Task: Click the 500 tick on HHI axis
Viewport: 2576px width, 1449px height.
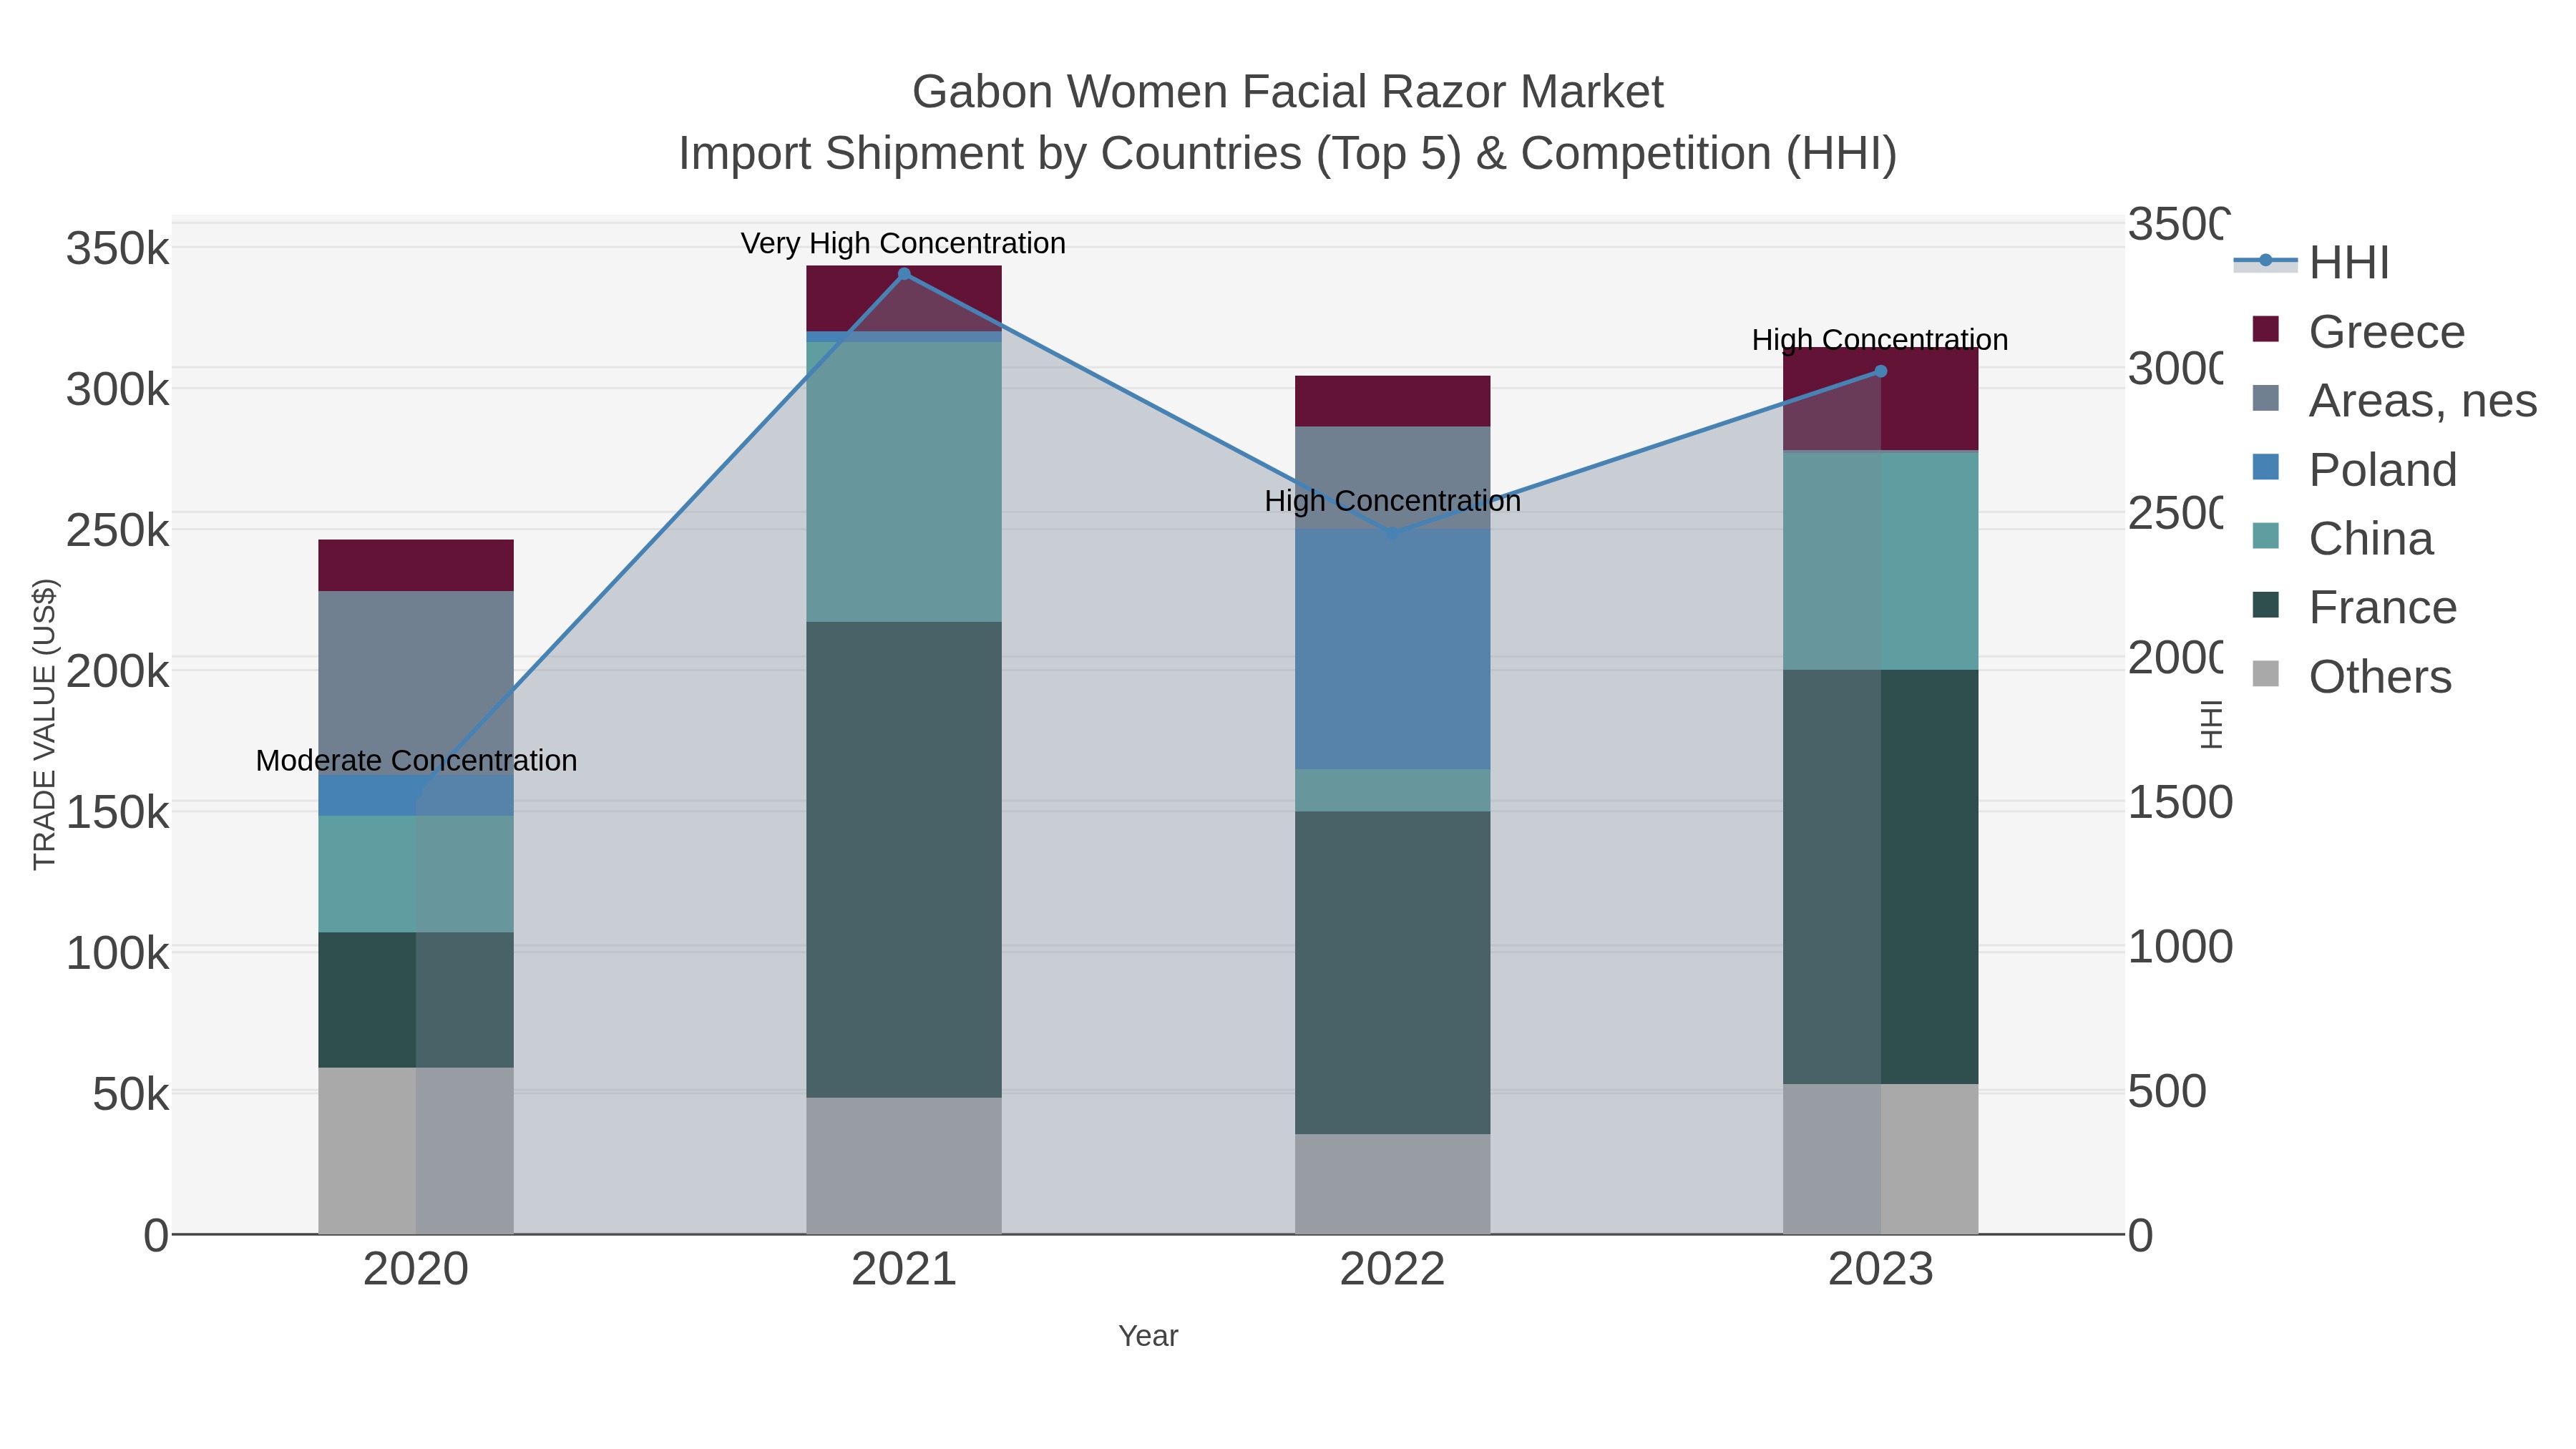Action: click(2167, 1091)
